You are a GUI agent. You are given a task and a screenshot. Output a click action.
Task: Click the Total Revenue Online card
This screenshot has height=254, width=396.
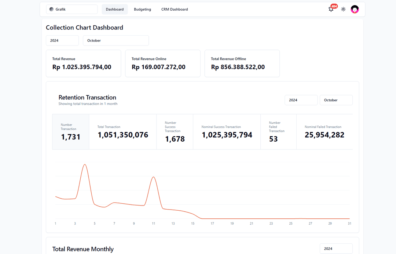click(163, 63)
